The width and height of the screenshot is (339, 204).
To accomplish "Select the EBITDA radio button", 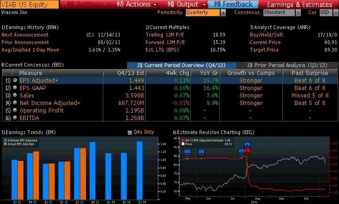I will click(15, 118).
